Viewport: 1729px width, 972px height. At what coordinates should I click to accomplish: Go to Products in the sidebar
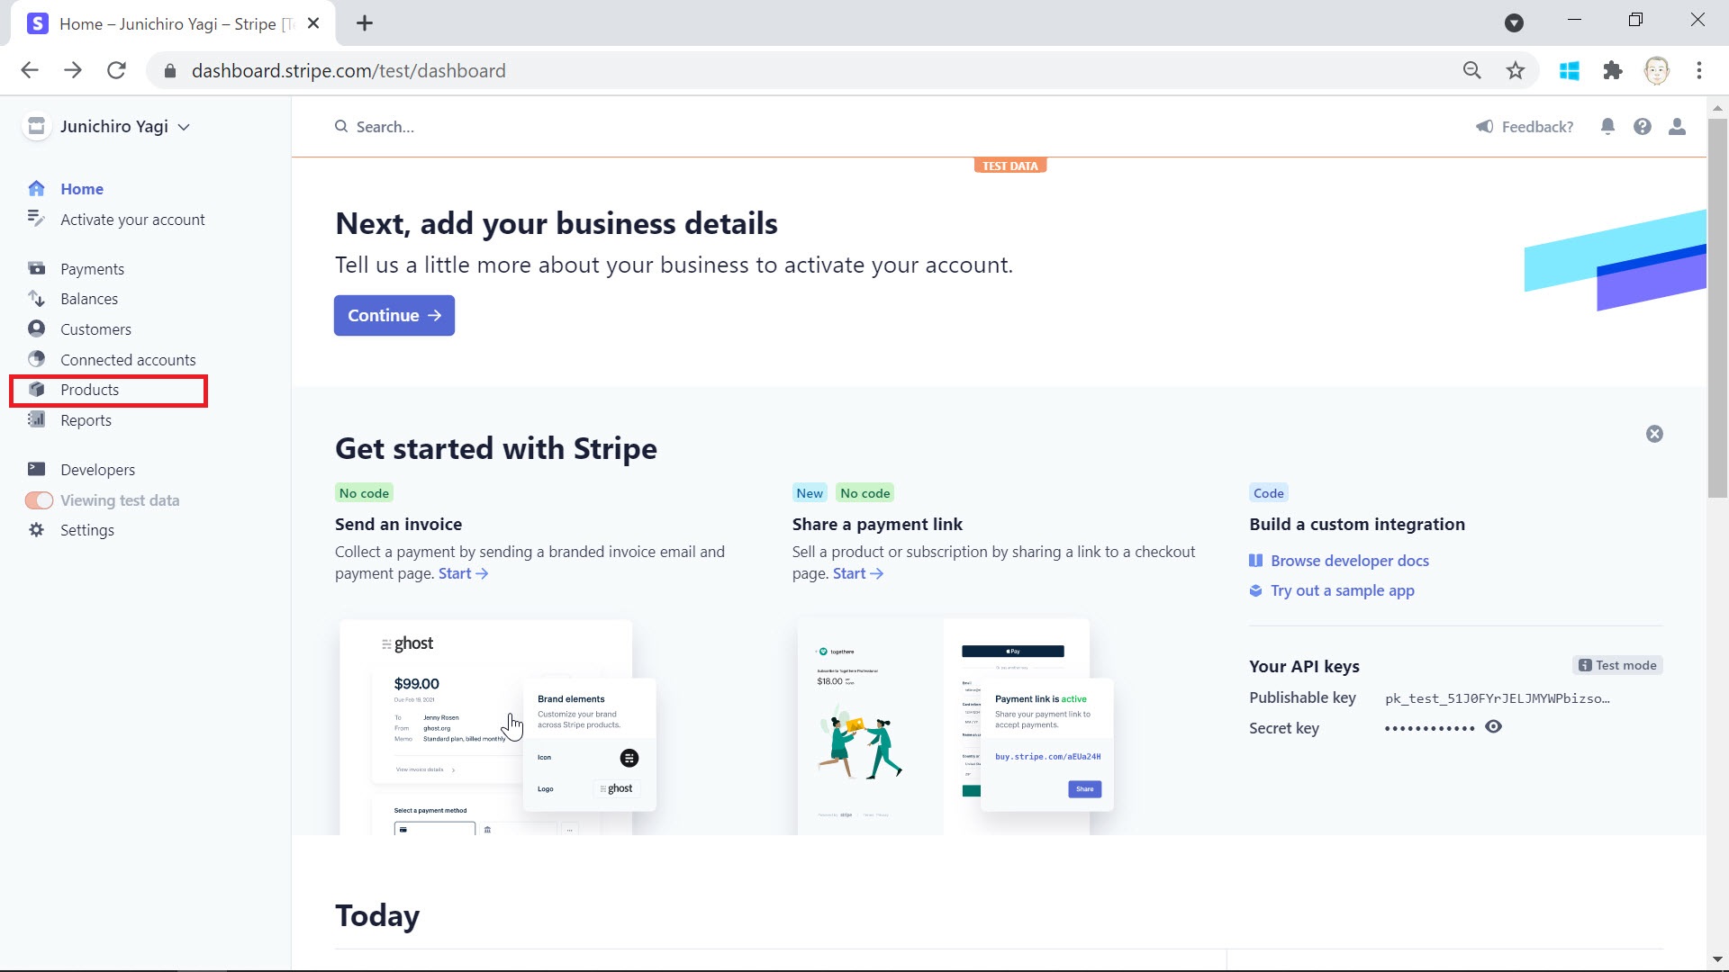pos(89,390)
